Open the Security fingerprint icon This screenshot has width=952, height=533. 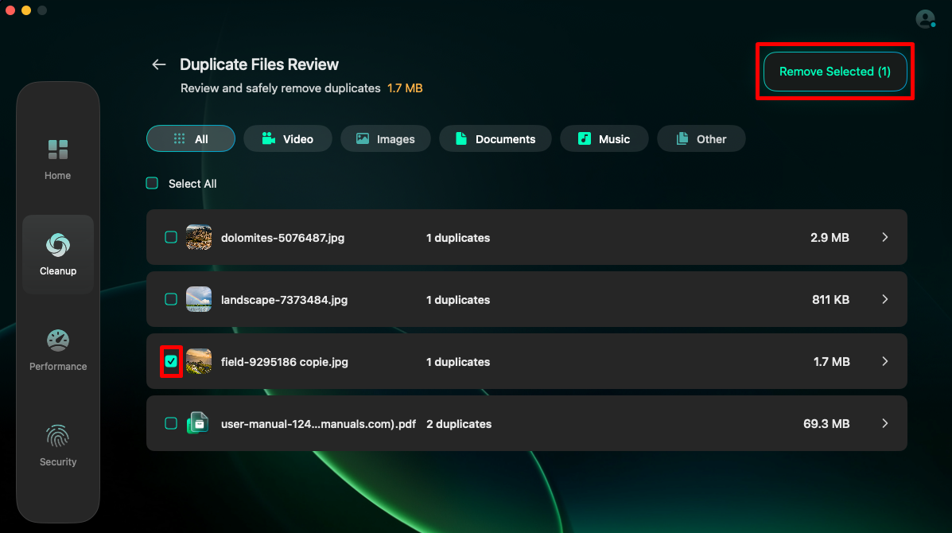[58, 436]
